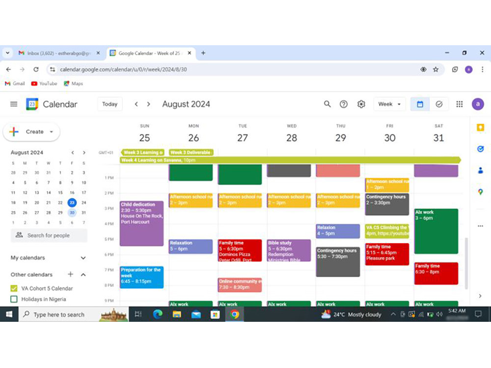
Task: Show next month in mini calendar
Action: pyautogui.click(x=84, y=153)
